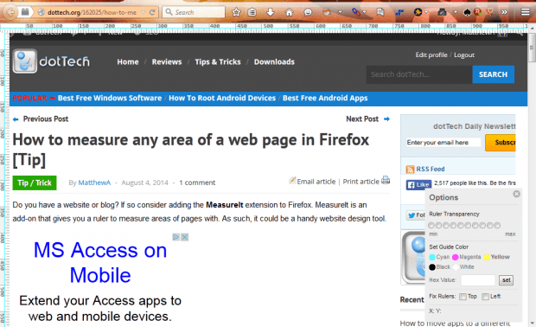This screenshot has height=327, width=536.
Task: Pick the Yellow guide color swatch
Action: point(487,257)
